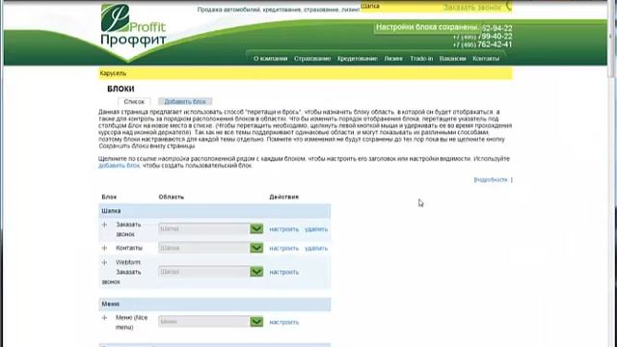Grab the drag handle for Контакты row

[104, 248]
